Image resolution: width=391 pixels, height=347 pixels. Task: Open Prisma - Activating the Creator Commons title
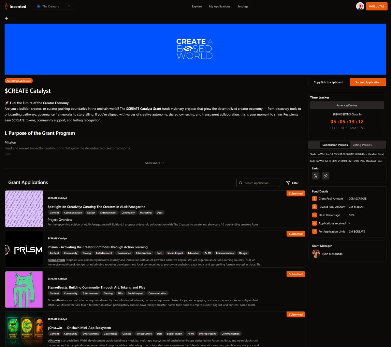pyautogui.click(x=97, y=247)
